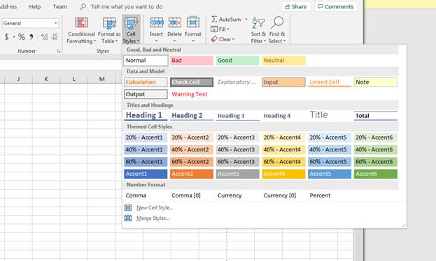This screenshot has width=436, height=261.
Task: Choose Merge Styles option
Action: point(153,218)
